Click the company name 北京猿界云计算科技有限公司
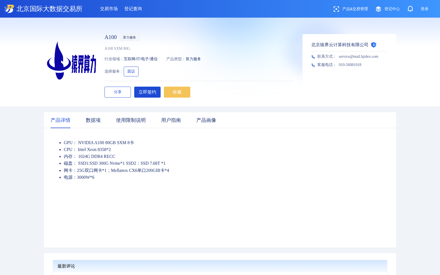Viewport: 440px width, 275px height. [340, 45]
